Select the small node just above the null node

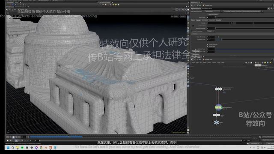(216, 115)
